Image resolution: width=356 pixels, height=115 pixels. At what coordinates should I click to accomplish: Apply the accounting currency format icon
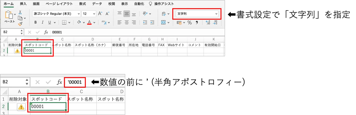[179, 23]
